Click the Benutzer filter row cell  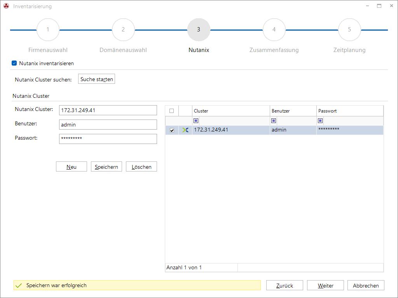pos(293,121)
